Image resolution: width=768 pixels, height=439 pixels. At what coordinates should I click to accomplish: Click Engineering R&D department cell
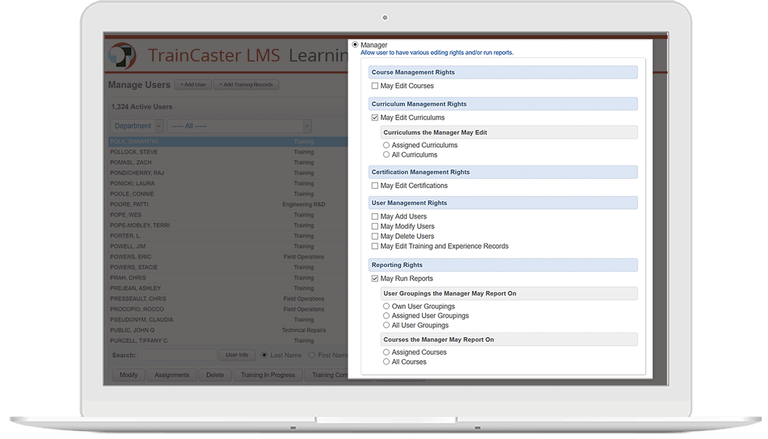(x=304, y=205)
